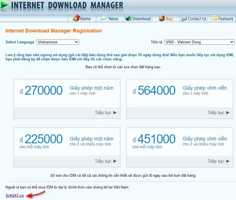This screenshot has height=200, width=236.
Task: Click 'cho mỗi máy tính' under 451000
Action: pyautogui.click(x=147, y=147)
